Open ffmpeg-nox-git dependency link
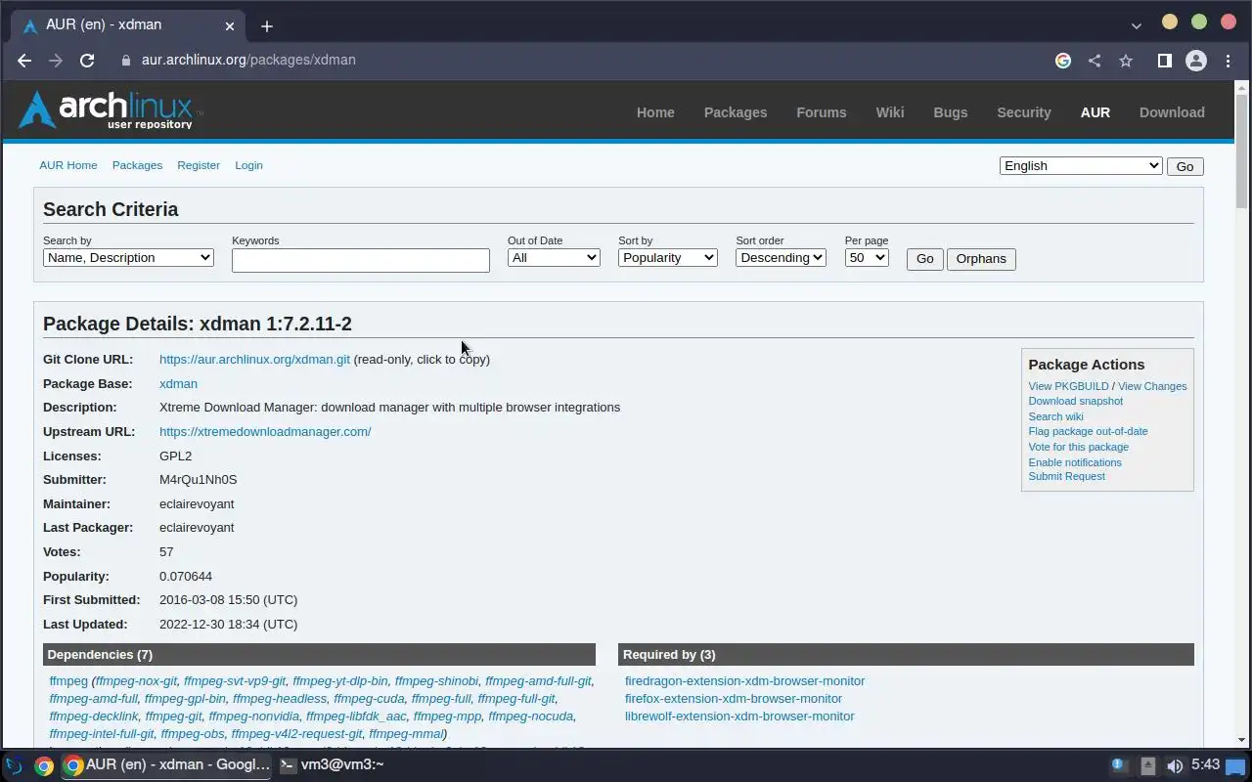The height and width of the screenshot is (782, 1252). click(x=137, y=681)
